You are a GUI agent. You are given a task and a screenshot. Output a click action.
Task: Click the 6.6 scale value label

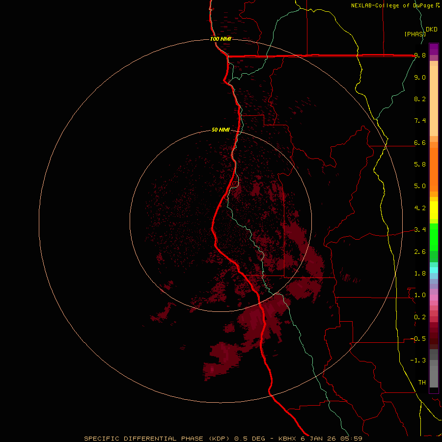(x=419, y=143)
